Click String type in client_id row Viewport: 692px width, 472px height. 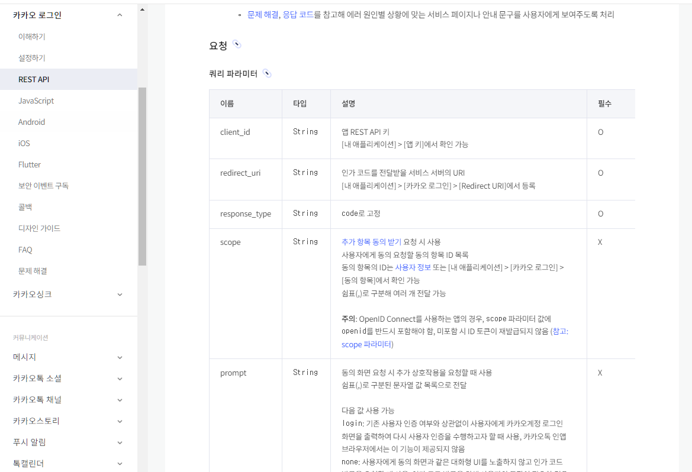tap(305, 131)
